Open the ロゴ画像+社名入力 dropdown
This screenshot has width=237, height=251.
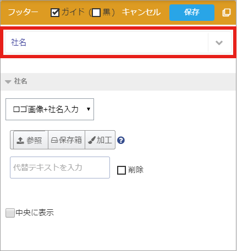click(49, 109)
